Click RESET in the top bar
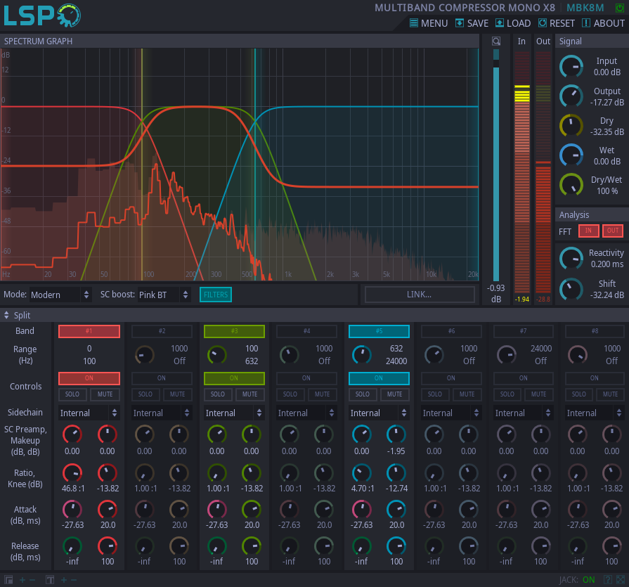This screenshot has height=587, width=629. coord(557,23)
